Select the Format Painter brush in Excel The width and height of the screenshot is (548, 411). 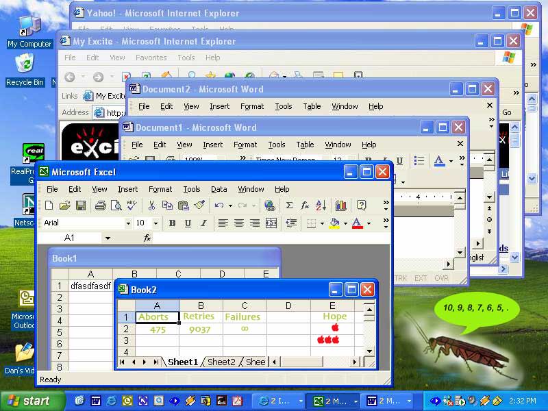click(x=199, y=206)
